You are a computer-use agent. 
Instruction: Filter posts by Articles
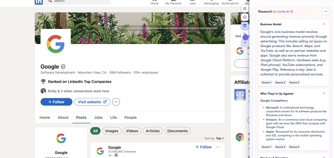(153, 131)
